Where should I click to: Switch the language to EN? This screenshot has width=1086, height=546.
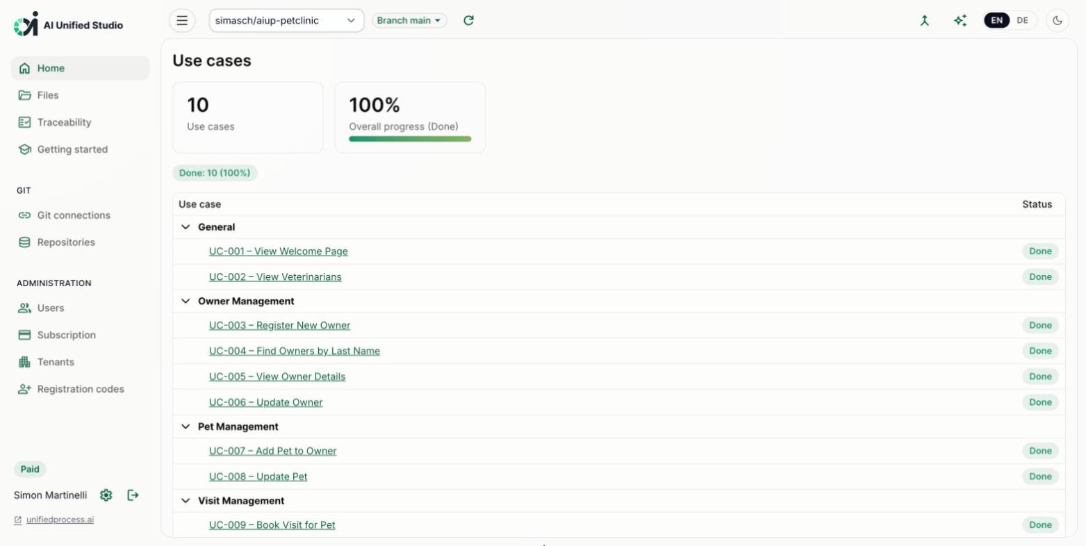click(996, 20)
